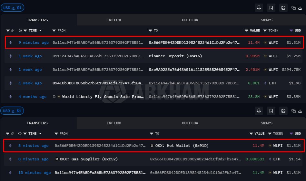Click the Ethereum chain icon on the 4 months ago row
The height and width of the screenshot is (181, 306).
[11, 97]
